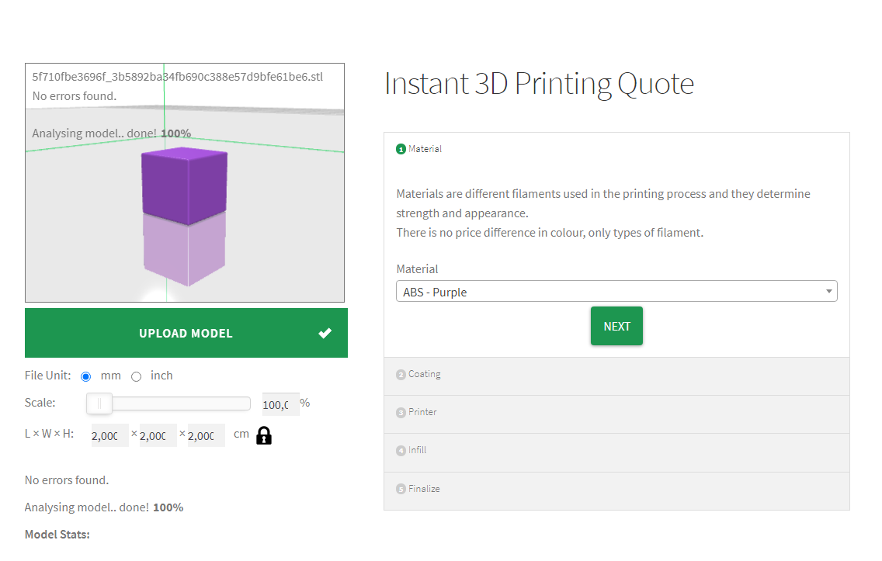Click the step 4 Infill number badge
This screenshot has height=561, width=882.
pos(401,451)
